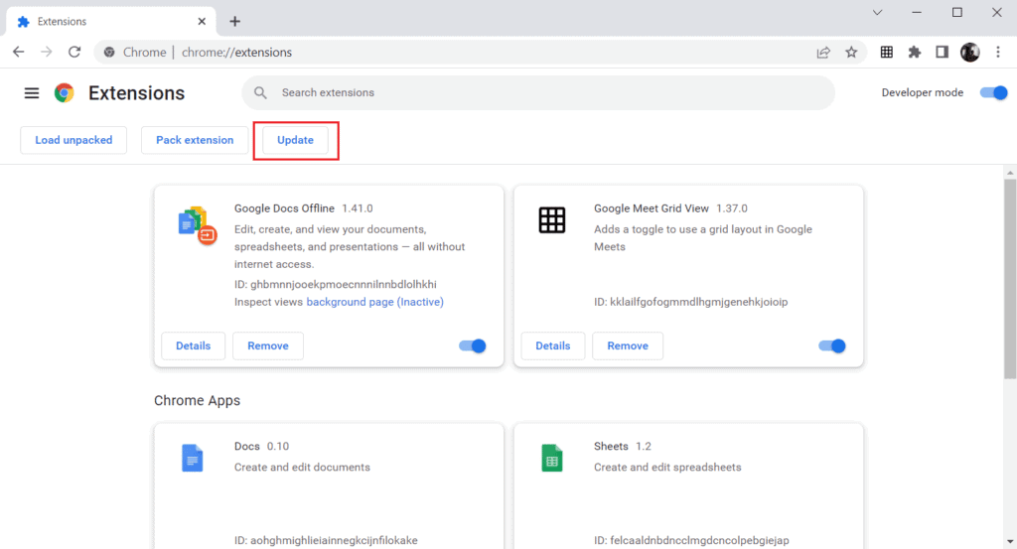Expand the tab search chevron
The width and height of the screenshot is (1017, 549).
click(x=877, y=12)
